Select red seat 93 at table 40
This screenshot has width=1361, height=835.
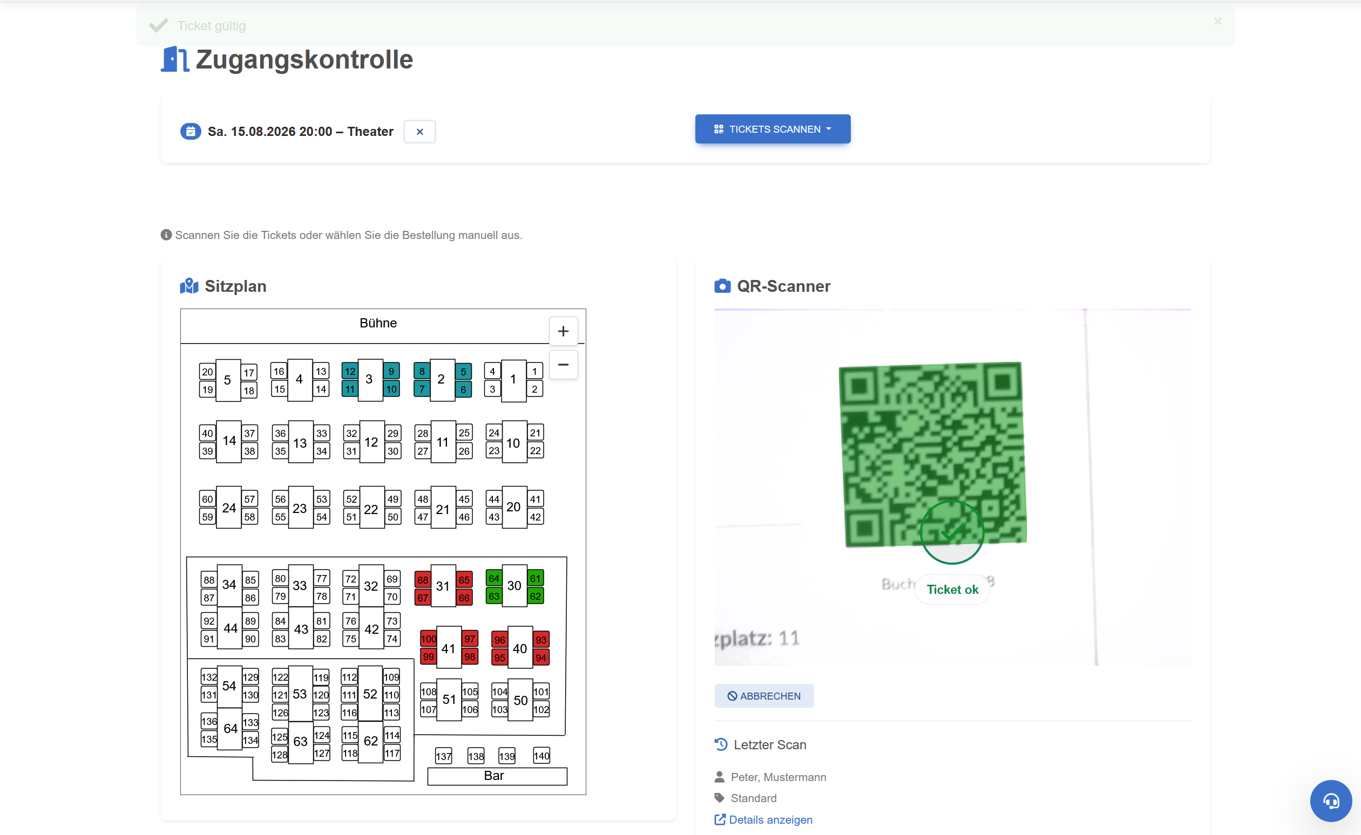click(541, 640)
